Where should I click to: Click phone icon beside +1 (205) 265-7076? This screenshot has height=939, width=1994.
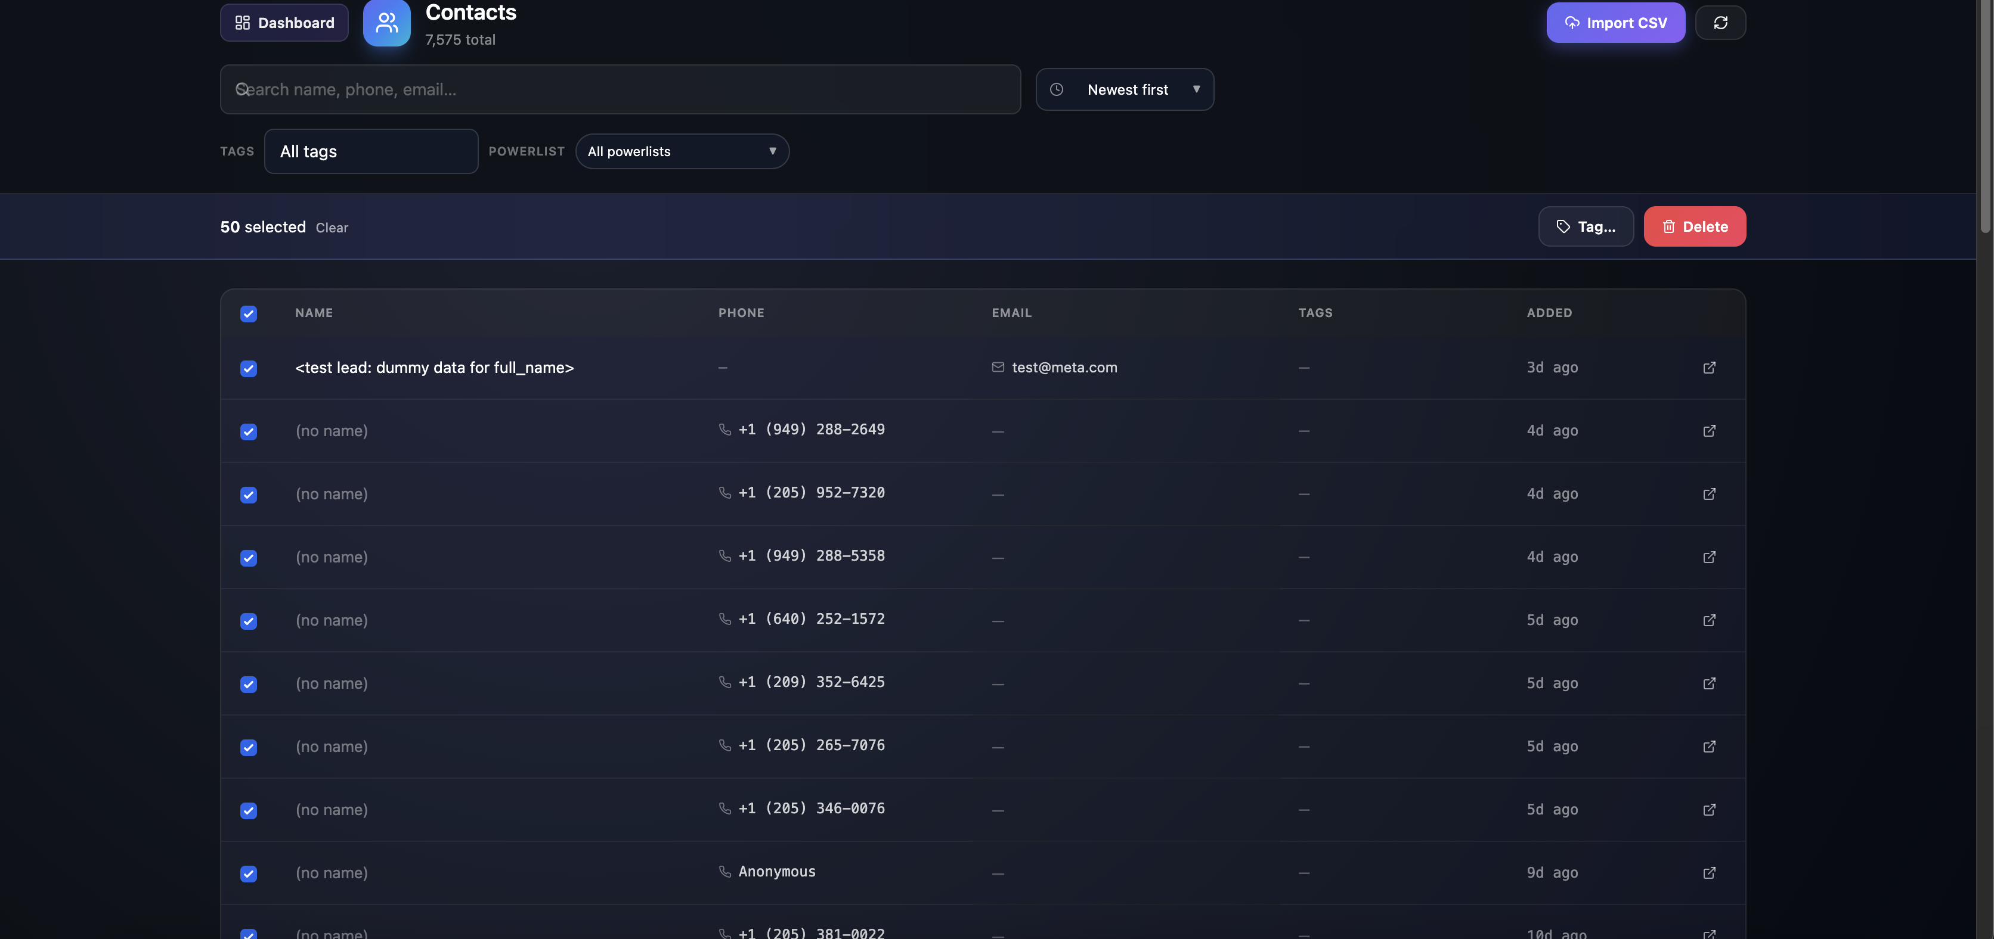click(724, 745)
